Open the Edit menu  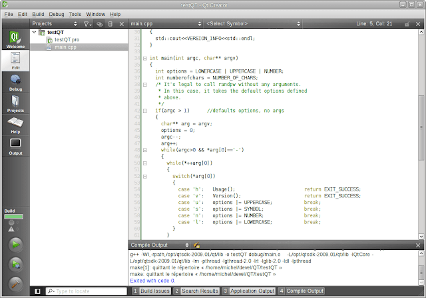tap(22, 14)
